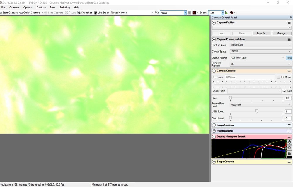Screen dimensions: 293x187
Task: Open Live Stack from the toolbar
Action: tap(101, 13)
